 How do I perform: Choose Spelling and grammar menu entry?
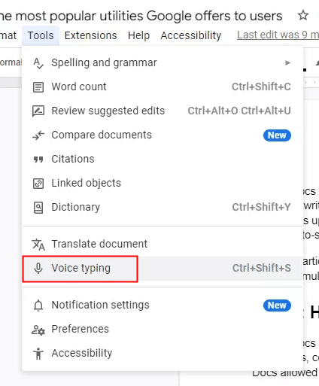(163, 62)
